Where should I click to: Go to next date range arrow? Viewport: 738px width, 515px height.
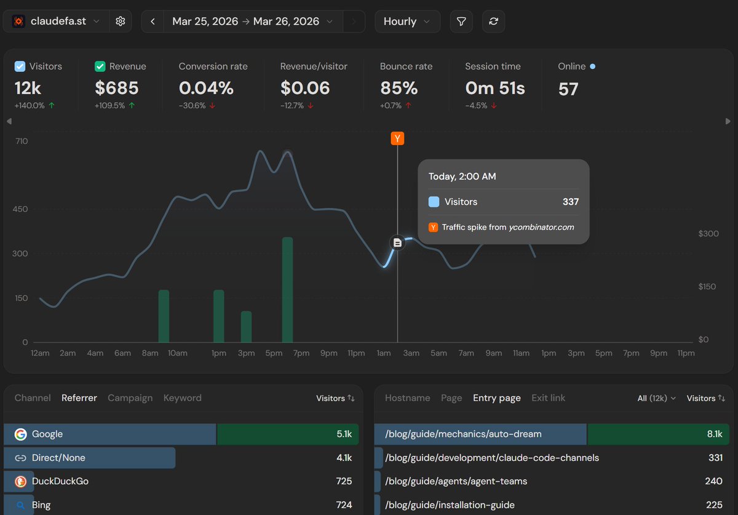(353, 22)
